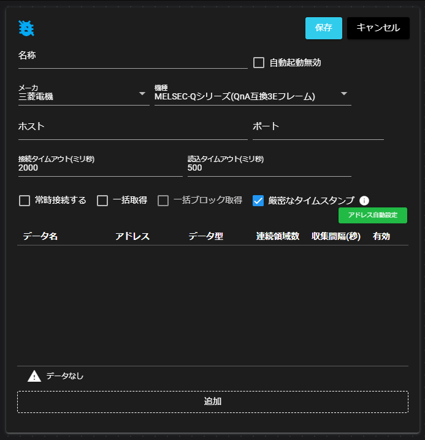Click the bug icon at top left
The height and width of the screenshot is (440, 425).
(x=26, y=28)
